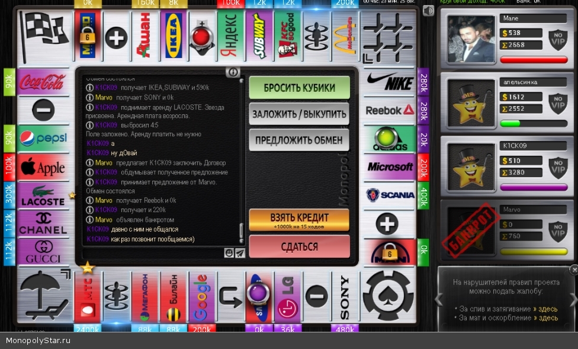Click the NO VIP badge on Mane's card

pos(558,40)
